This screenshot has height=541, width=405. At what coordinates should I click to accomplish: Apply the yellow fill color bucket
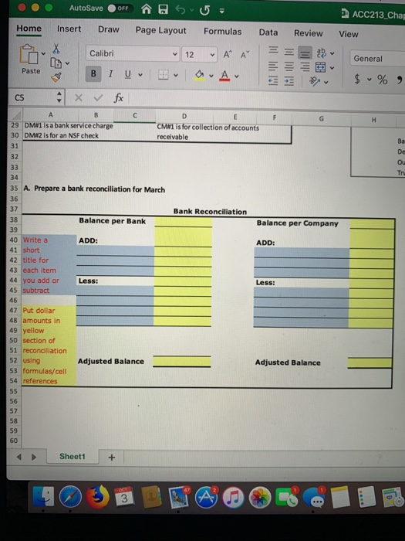tap(199, 75)
